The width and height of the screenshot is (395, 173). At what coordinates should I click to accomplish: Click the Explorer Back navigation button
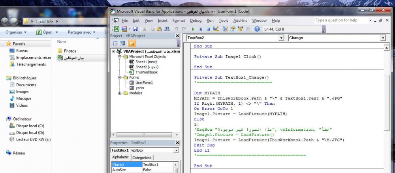pyautogui.click(x=6, y=21)
